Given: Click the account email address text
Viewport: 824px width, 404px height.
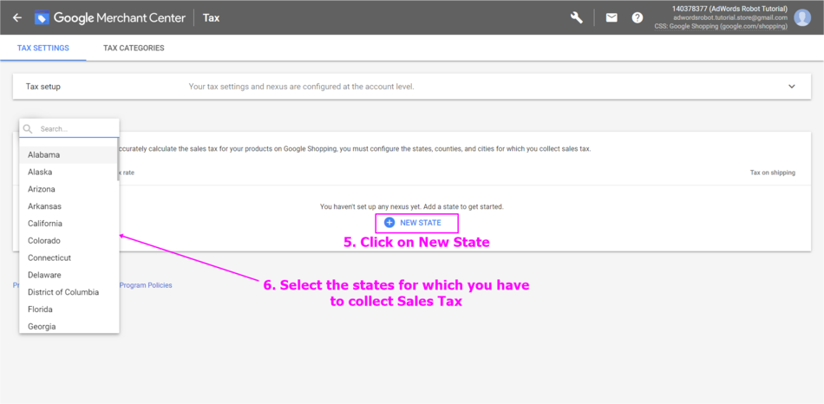Looking at the screenshot, I should coord(730,17).
